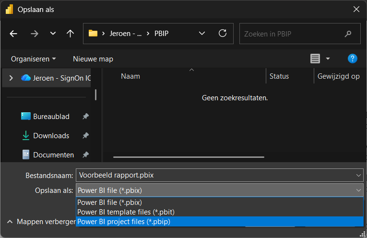367x238 pixels.
Task: Open the Bestandsnaam history dropdown arrow
Action: (358, 175)
